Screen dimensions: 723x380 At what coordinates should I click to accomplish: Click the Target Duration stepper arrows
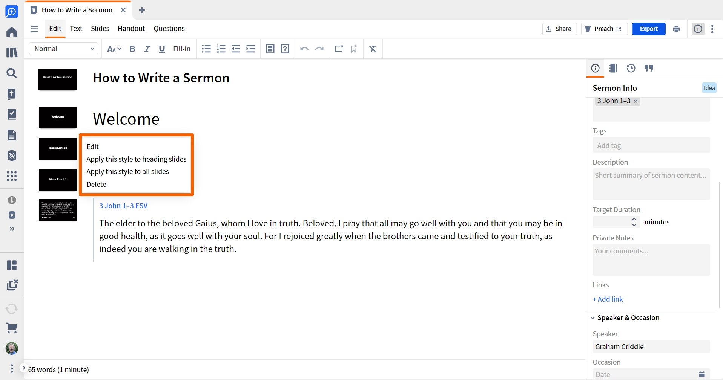tap(634, 222)
